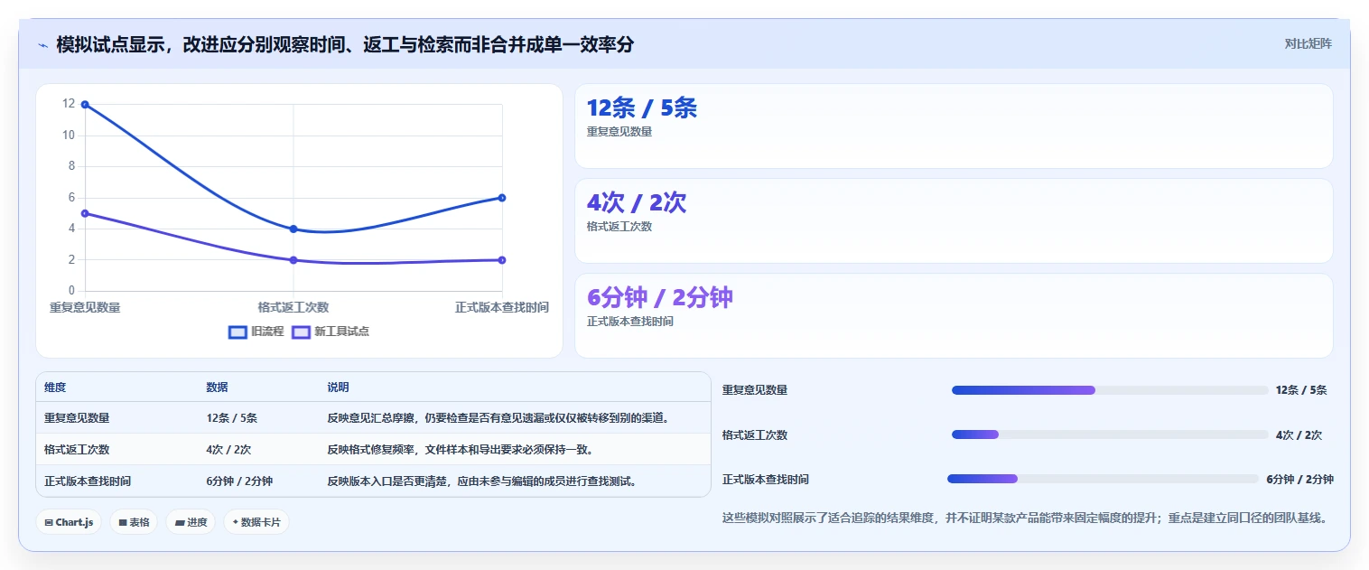This screenshot has width=1369, height=570.
Task: Click the 重复意见数量 x-axis label on the chart
Action: coord(85,307)
